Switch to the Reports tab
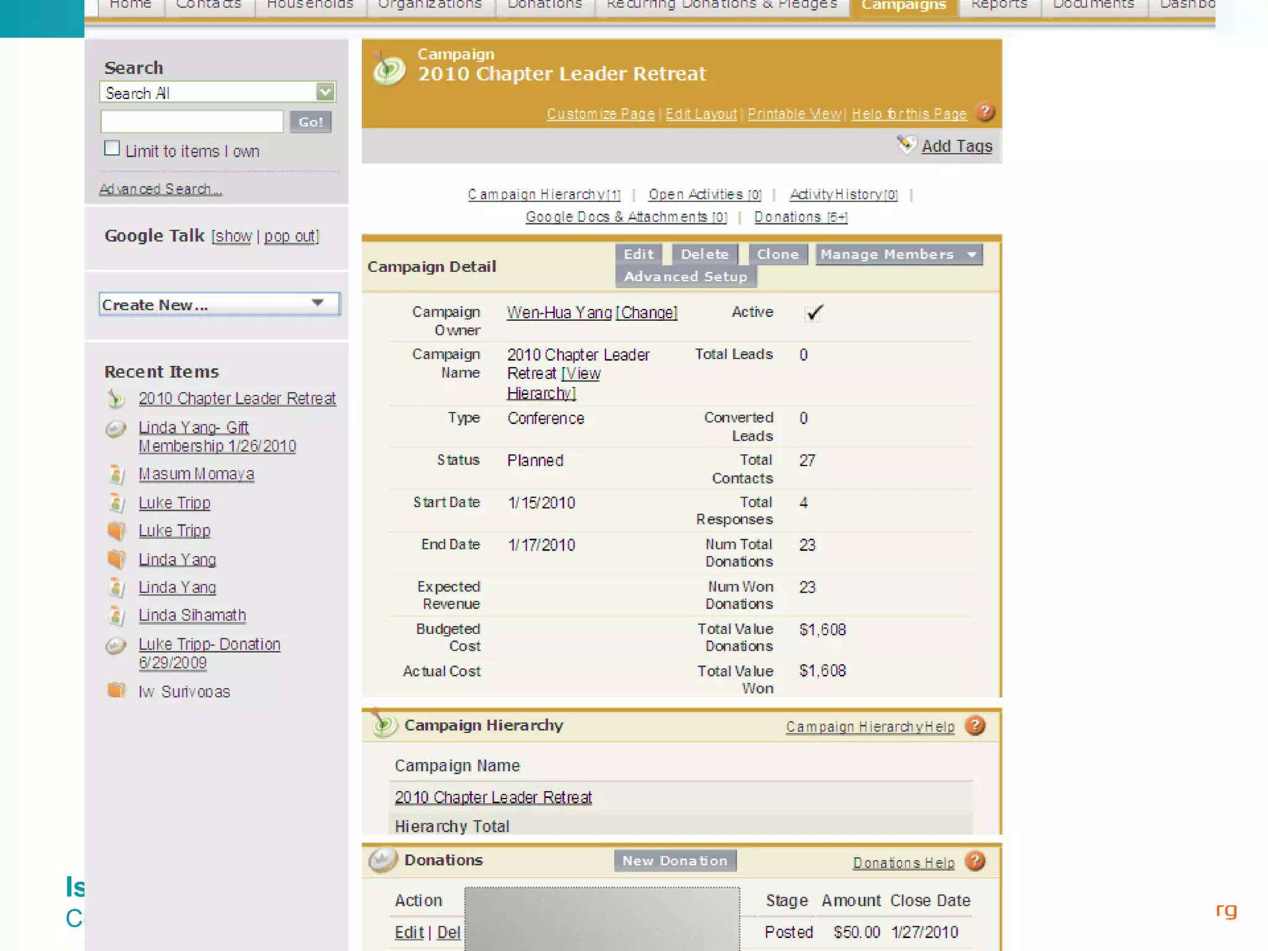Viewport: 1268px width, 951px height. click(x=999, y=6)
